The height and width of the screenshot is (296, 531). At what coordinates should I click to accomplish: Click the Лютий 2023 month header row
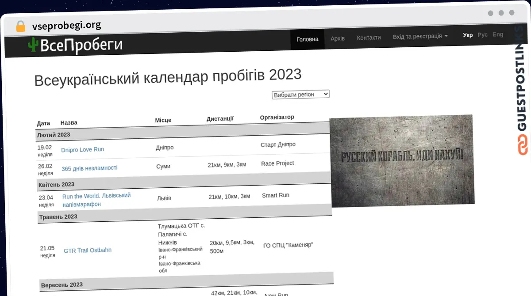[54, 134]
